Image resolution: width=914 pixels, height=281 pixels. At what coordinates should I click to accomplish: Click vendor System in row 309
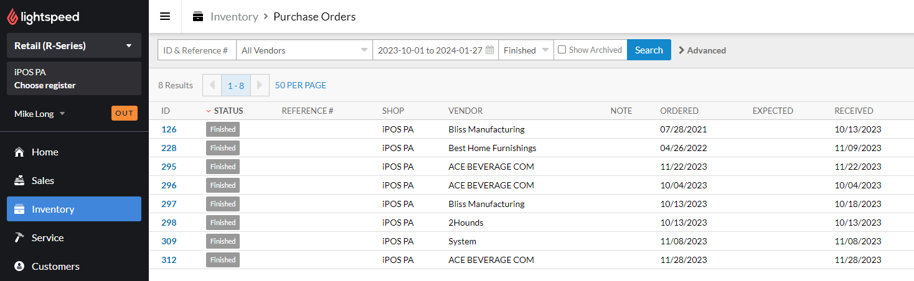[463, 241]
